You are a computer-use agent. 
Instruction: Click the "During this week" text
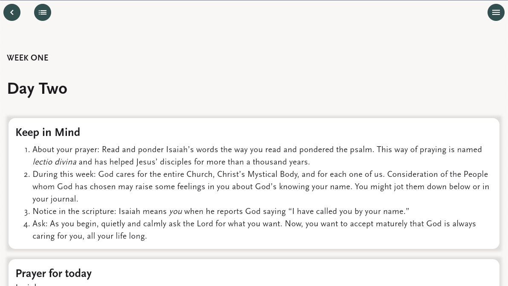64,174
